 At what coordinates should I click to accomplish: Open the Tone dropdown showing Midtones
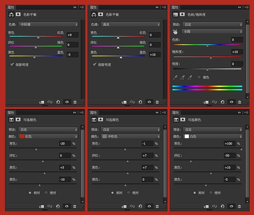point(48,24)
